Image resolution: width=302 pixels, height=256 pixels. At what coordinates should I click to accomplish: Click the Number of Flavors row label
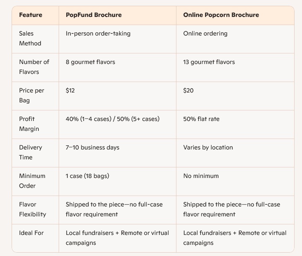tap(34, 67)
